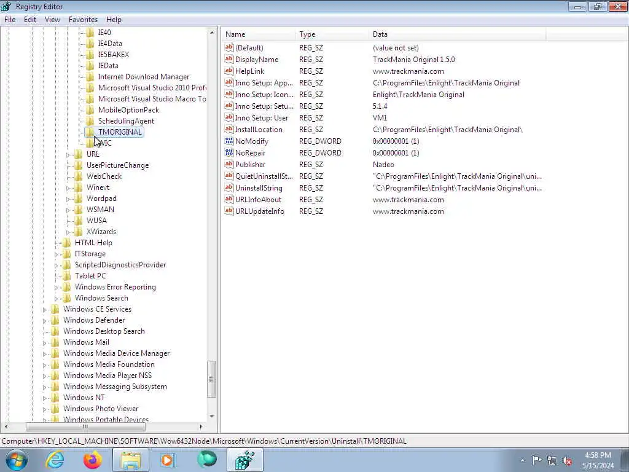Expand the Winevt registry key
Screen dimensions: 629x472
68,188
